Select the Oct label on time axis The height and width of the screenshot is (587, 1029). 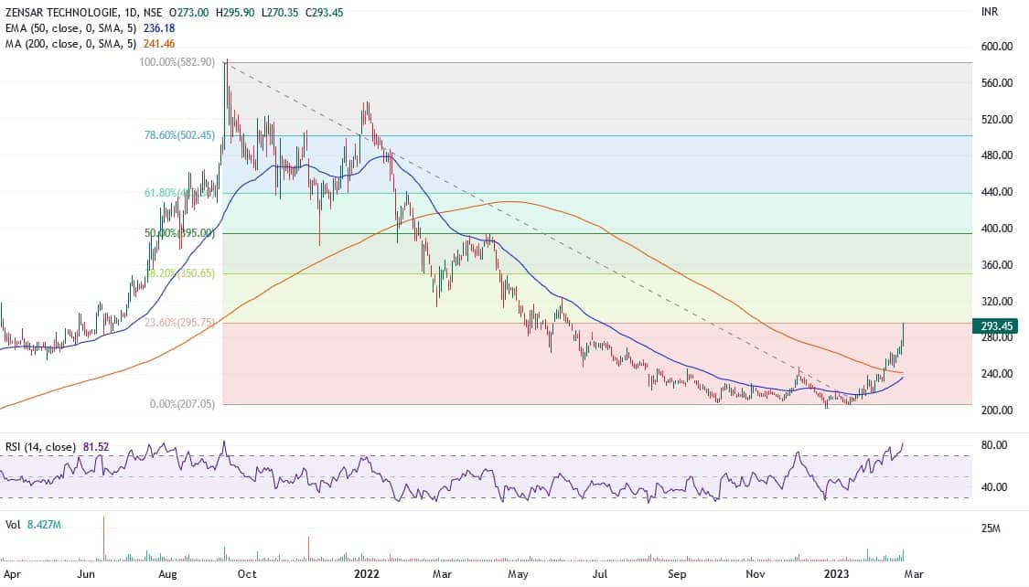pos(246,574)
